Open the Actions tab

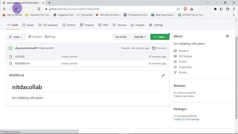(69, 25)
